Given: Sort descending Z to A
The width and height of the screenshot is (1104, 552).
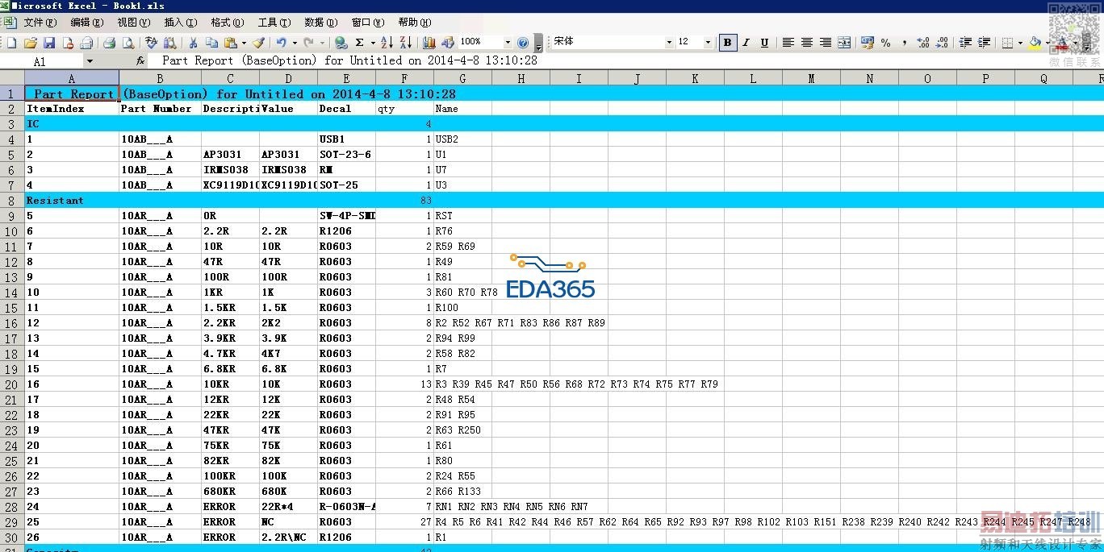Looking at the screenshot, I should click(x=406, y=42).
